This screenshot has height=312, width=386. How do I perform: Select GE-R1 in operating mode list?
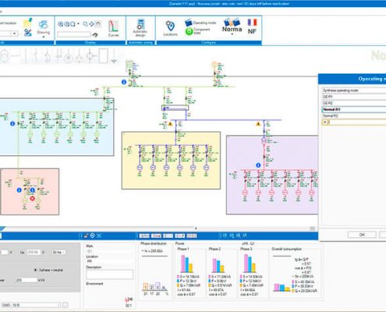(354, 97)
